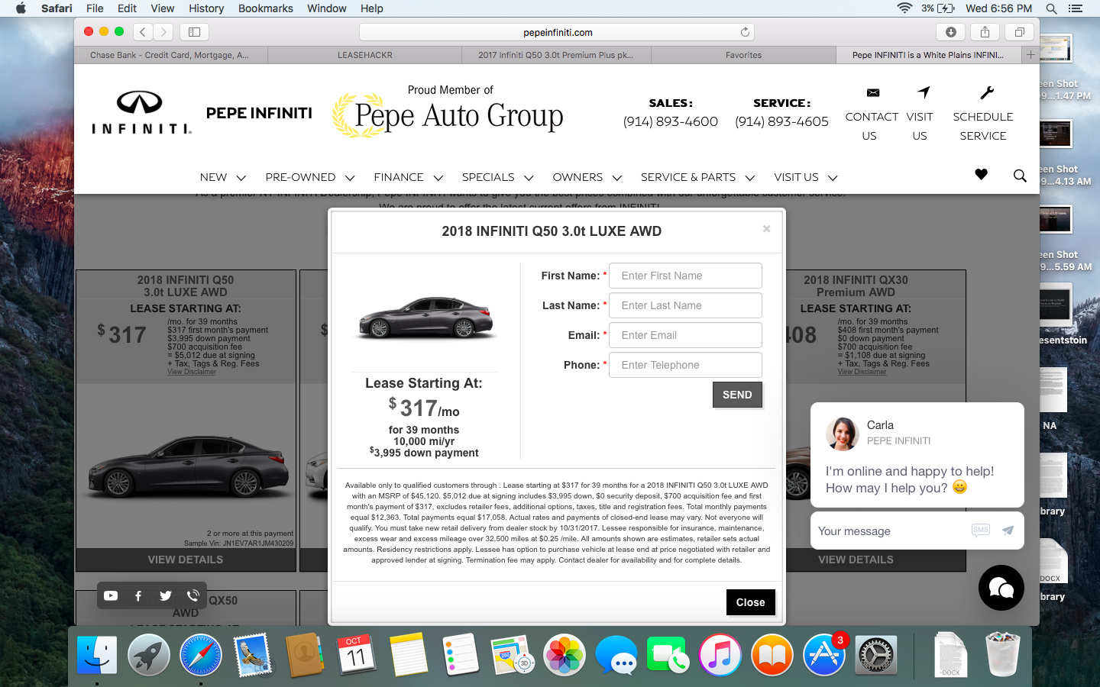
Task: Open iTunes from the Dock
Action: coord(720,655)
